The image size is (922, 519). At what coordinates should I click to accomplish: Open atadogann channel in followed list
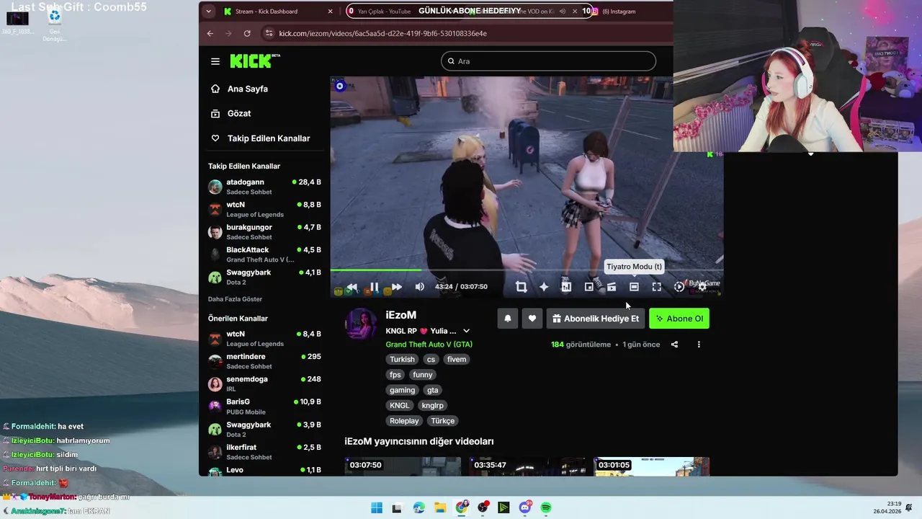tap(264, 187)
